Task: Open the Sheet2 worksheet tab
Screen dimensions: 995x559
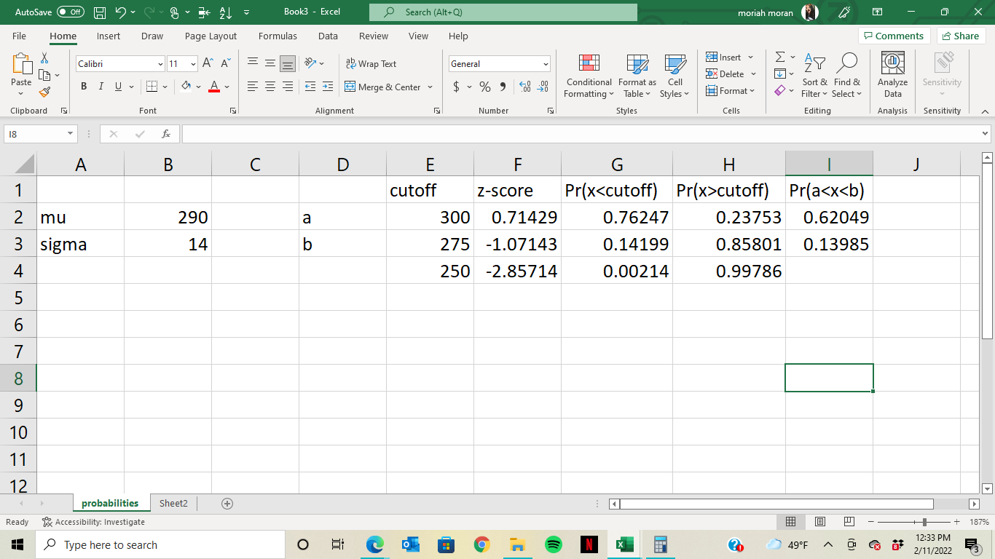Action: (173, 503)
